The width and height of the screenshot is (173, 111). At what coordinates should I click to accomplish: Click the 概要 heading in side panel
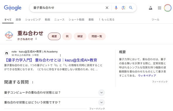(122, 52)
